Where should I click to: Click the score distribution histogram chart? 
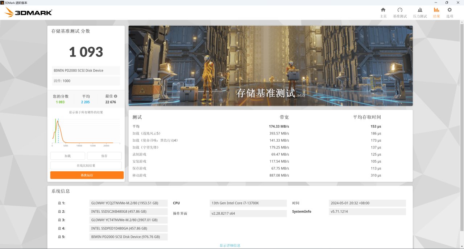86,131
